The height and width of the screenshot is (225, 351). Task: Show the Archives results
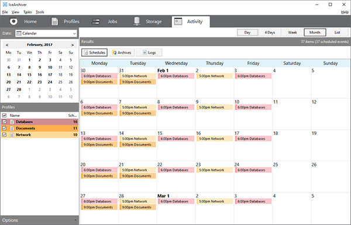tap(122, 53)
